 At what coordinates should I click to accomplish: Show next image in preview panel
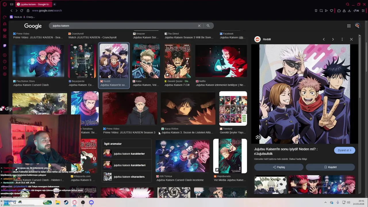click(x=333, y=39)
